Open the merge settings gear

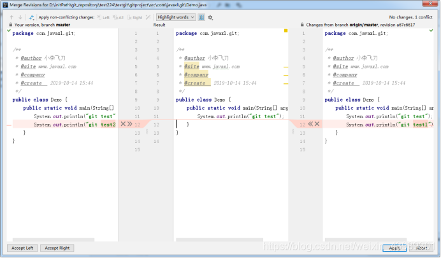[210, 17]
